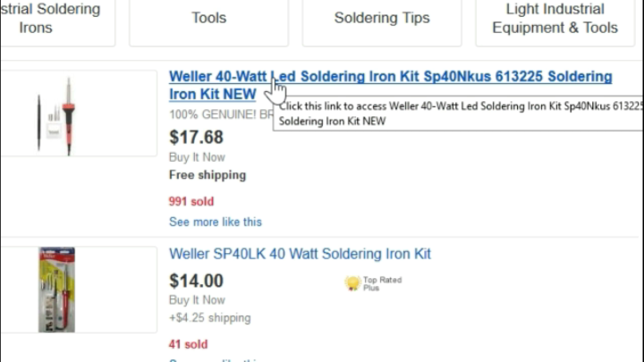Viewport: 644px width, 362px height.
Task: Click See more like this link
Action: [216, 222]
